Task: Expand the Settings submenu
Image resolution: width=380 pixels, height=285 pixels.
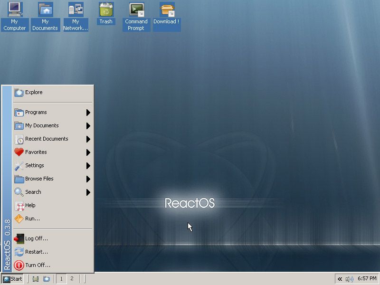Action: point(36,165)
